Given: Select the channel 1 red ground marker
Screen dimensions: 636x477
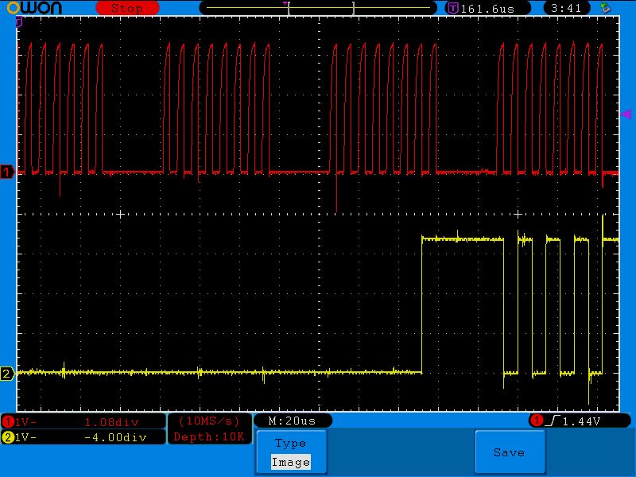Looking at the screenshot, I should [x=7, y=172].
